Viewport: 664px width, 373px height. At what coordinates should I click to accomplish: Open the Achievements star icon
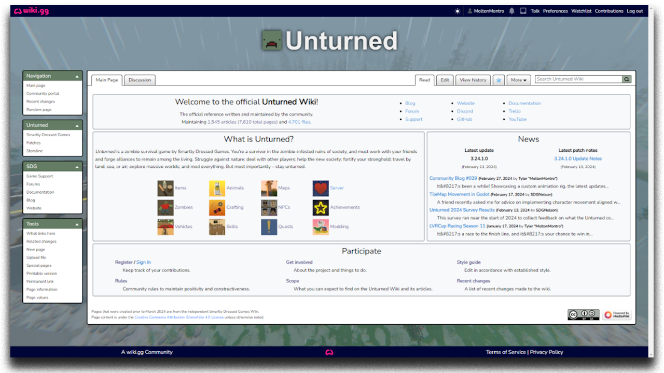point(321,207)
